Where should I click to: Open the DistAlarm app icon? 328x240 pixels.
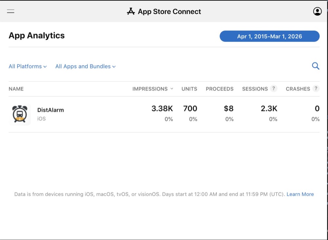click(x=20, y=114)
